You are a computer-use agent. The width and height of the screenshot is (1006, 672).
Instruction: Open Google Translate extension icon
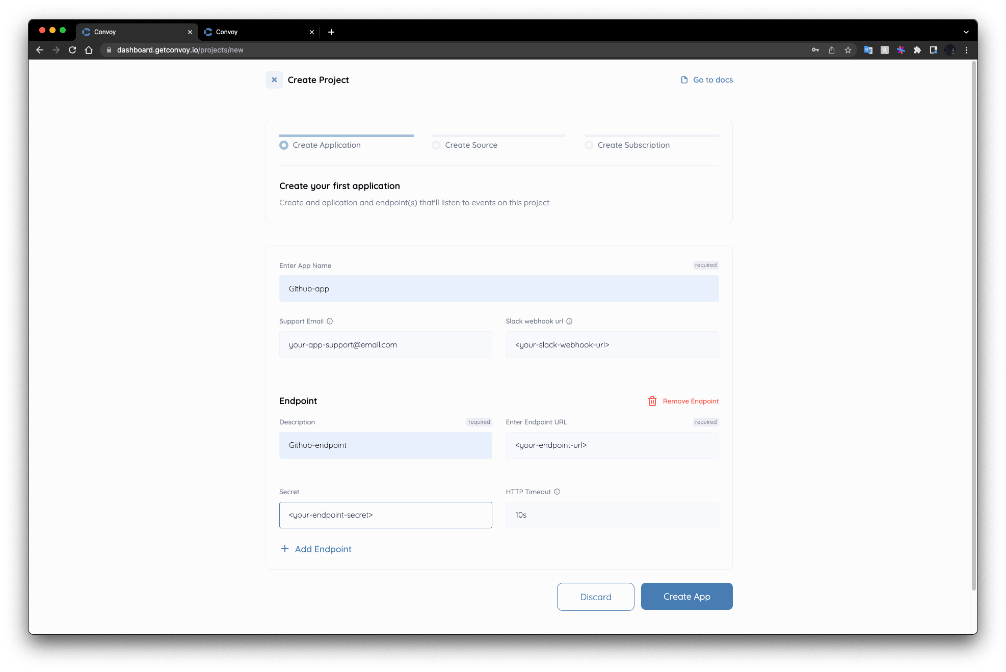[868, 50]
